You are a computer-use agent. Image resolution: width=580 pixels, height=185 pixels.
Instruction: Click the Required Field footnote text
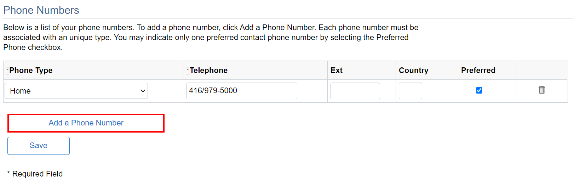[37, 174]
